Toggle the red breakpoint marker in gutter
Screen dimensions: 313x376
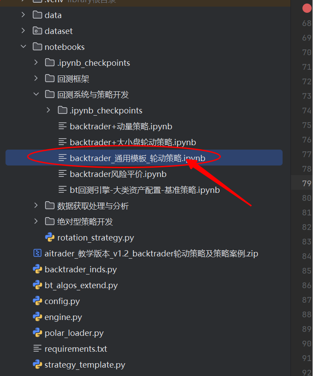click(307, 8)
